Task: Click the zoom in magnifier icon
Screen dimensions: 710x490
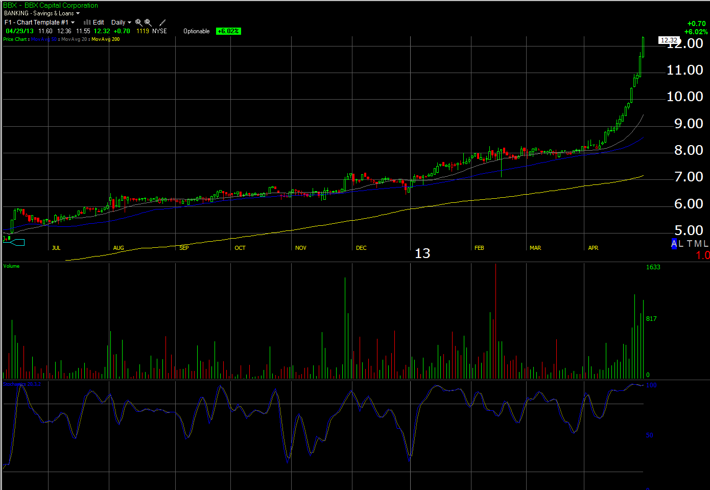Action: coord(138,22)
